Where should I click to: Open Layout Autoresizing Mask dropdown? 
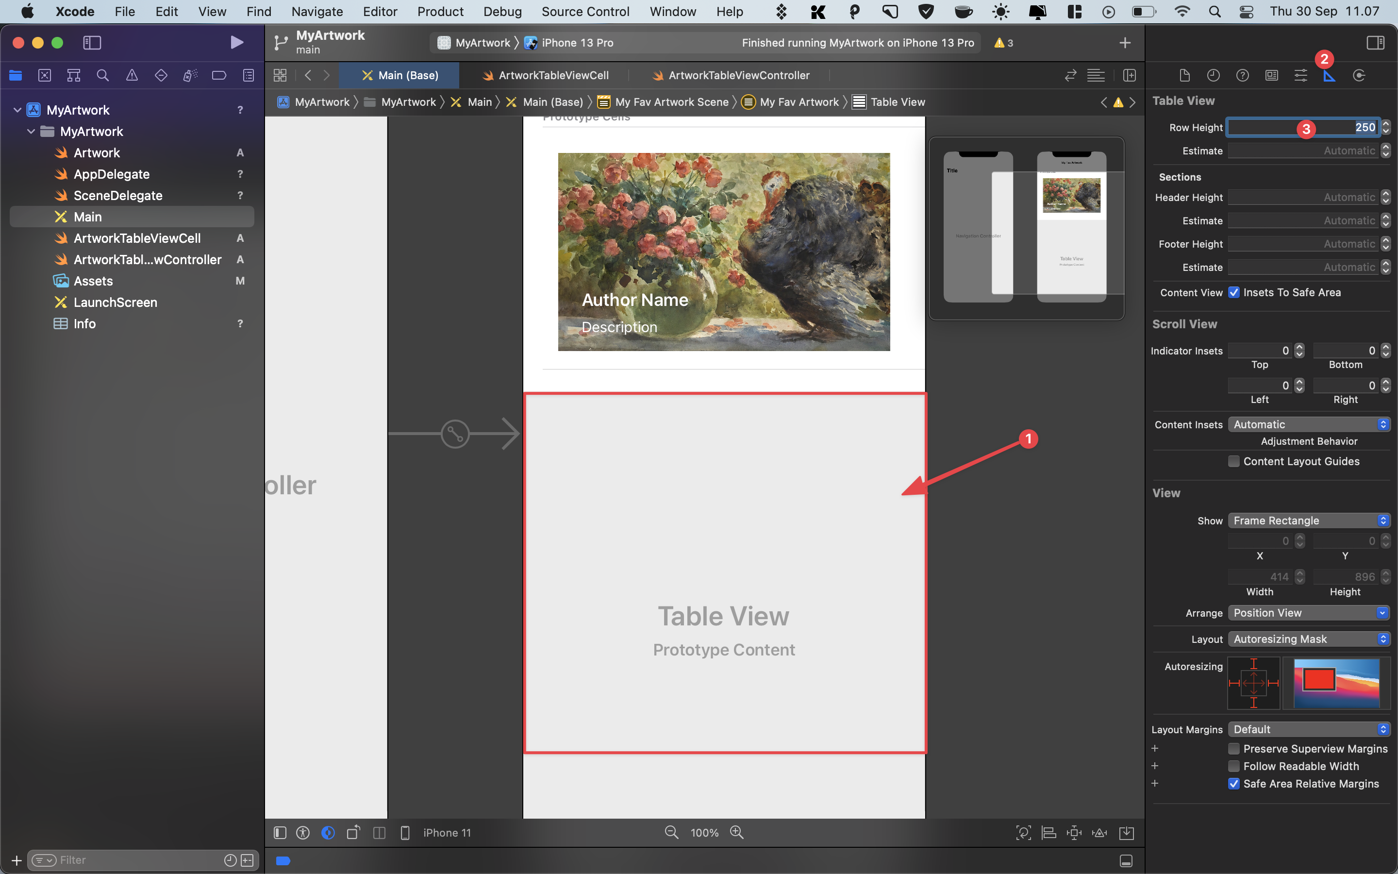coord(1309,639)
